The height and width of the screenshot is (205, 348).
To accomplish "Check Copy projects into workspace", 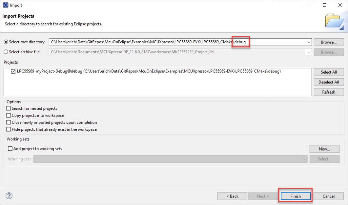I will pos(8,115).
